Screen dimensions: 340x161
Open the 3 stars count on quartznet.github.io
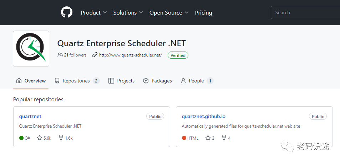click(213, 138)
